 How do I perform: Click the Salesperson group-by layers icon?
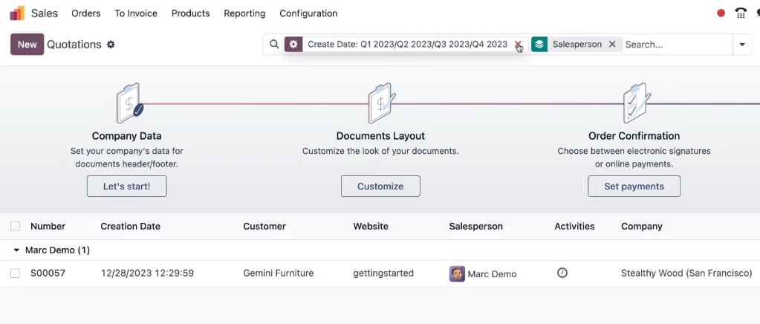(x=539, y=44)
